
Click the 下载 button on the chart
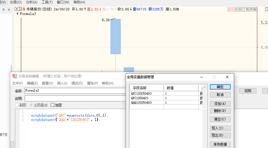(x=246, y=9)
